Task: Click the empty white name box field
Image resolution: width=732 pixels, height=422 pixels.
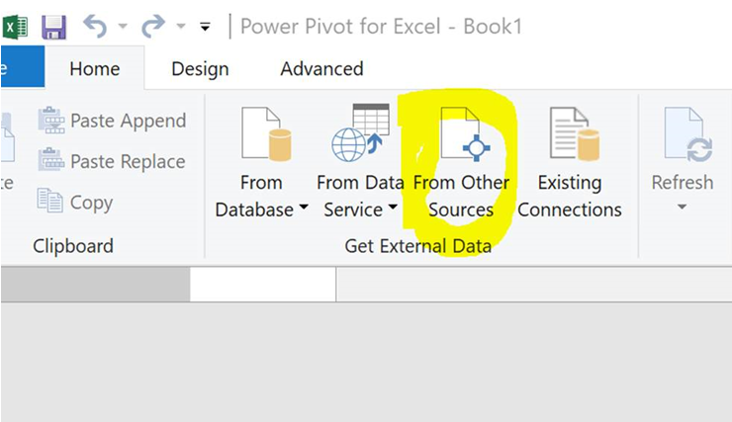Action: pyautogui.click(x=263, y=285)
